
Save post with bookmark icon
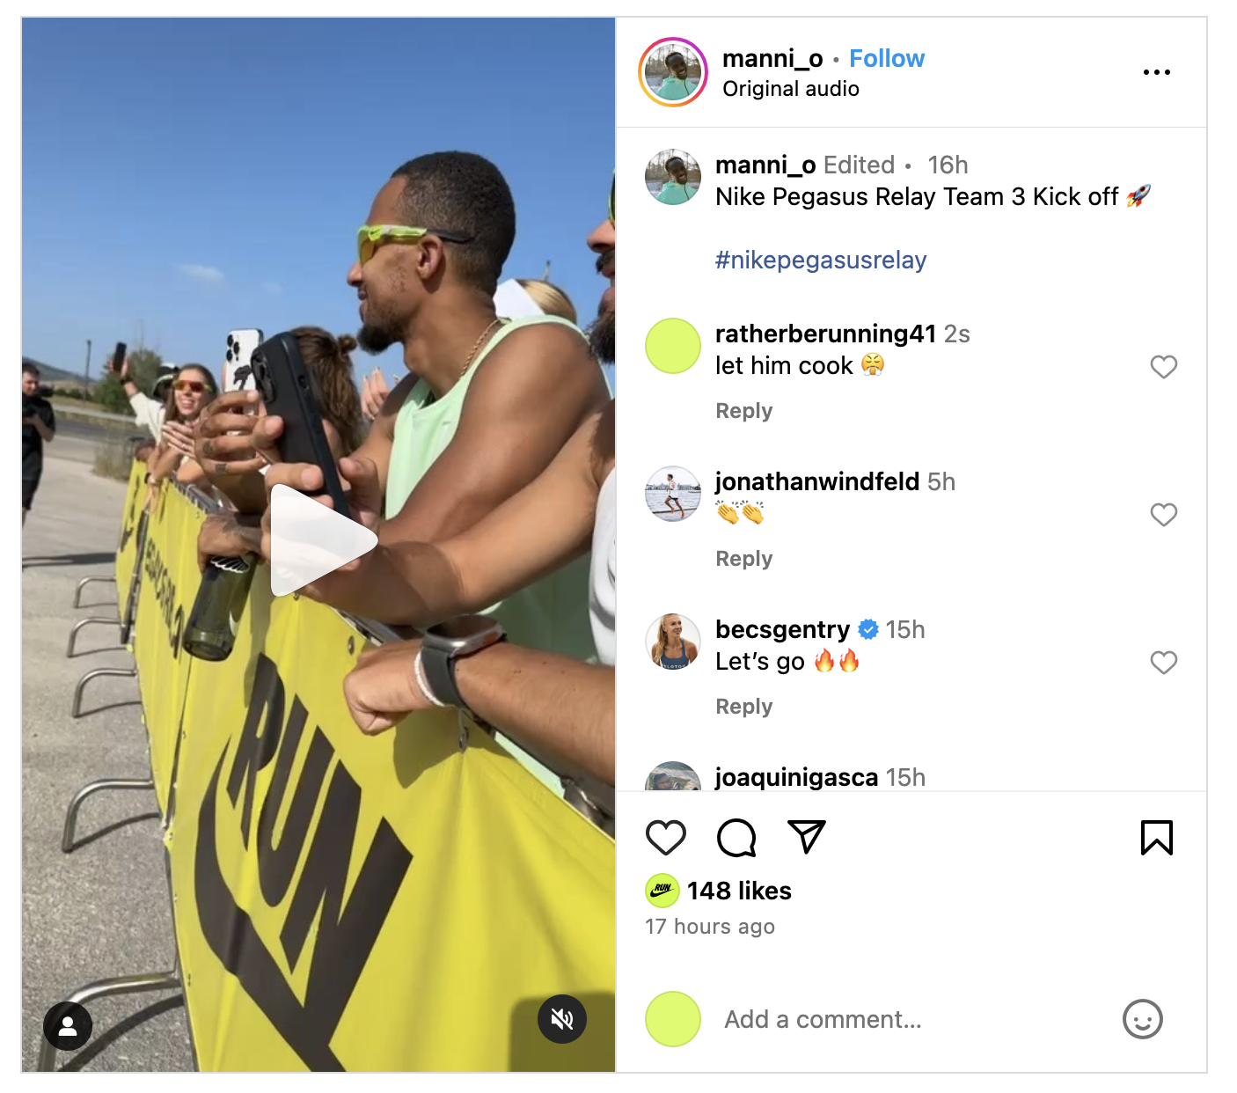(1157, 838)
